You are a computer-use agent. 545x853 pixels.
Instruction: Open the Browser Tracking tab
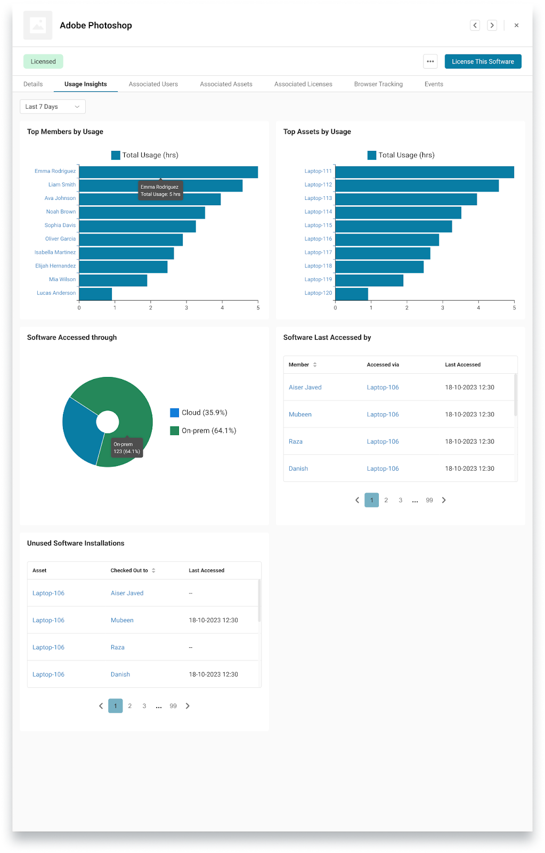[x=378, y=84]
